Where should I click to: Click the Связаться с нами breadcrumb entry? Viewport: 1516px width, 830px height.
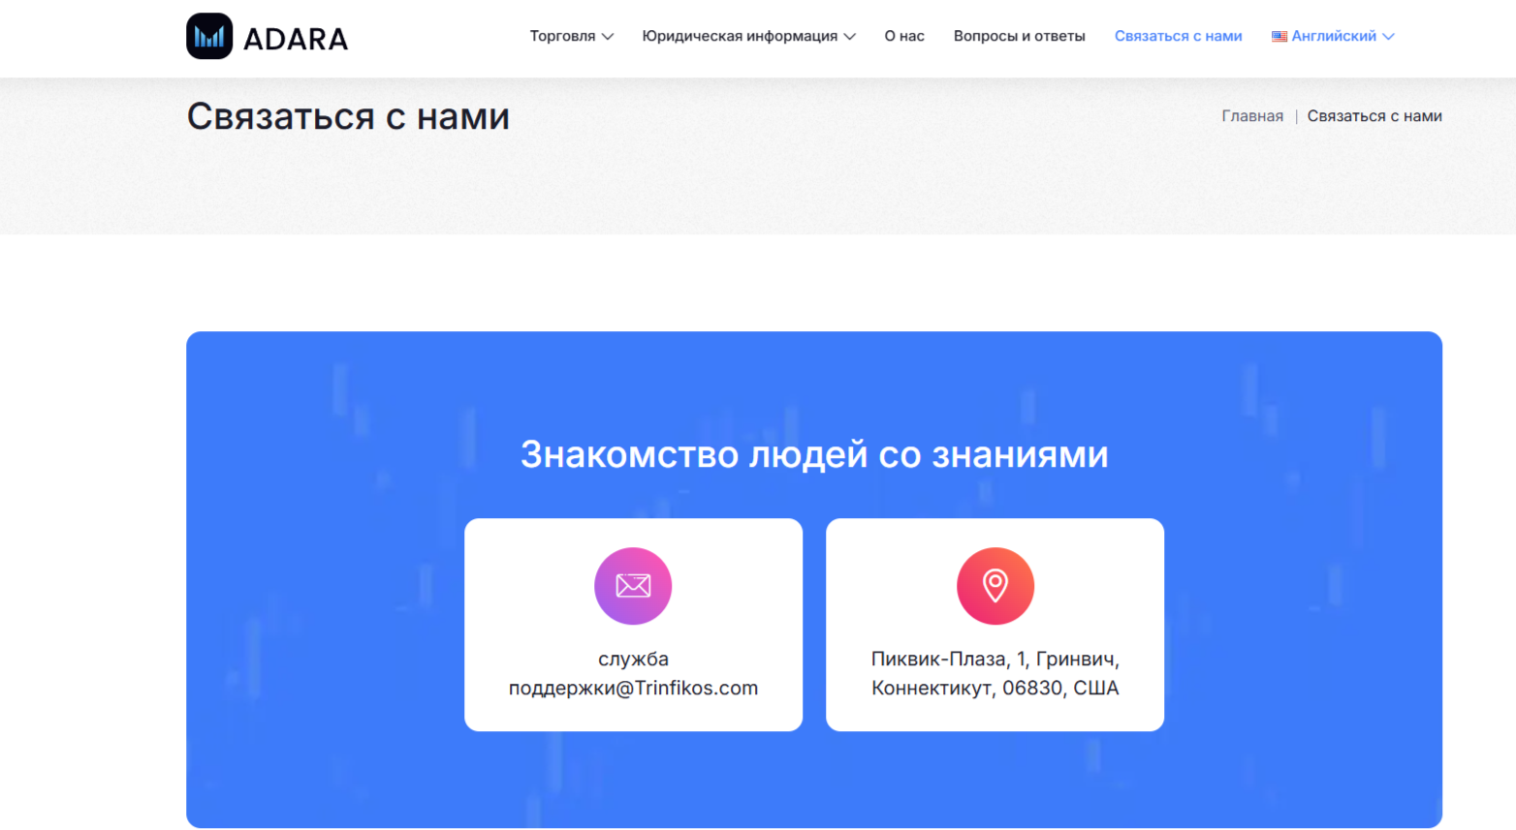click(1374, 115)
